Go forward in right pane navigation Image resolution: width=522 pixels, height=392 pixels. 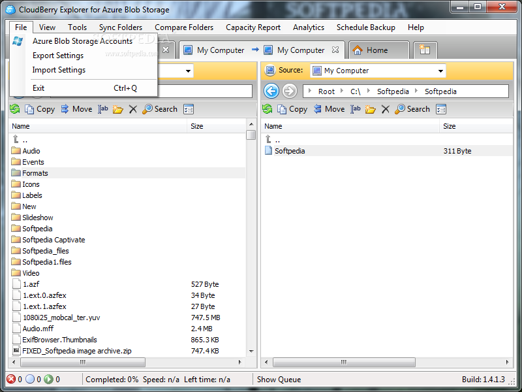290,91
